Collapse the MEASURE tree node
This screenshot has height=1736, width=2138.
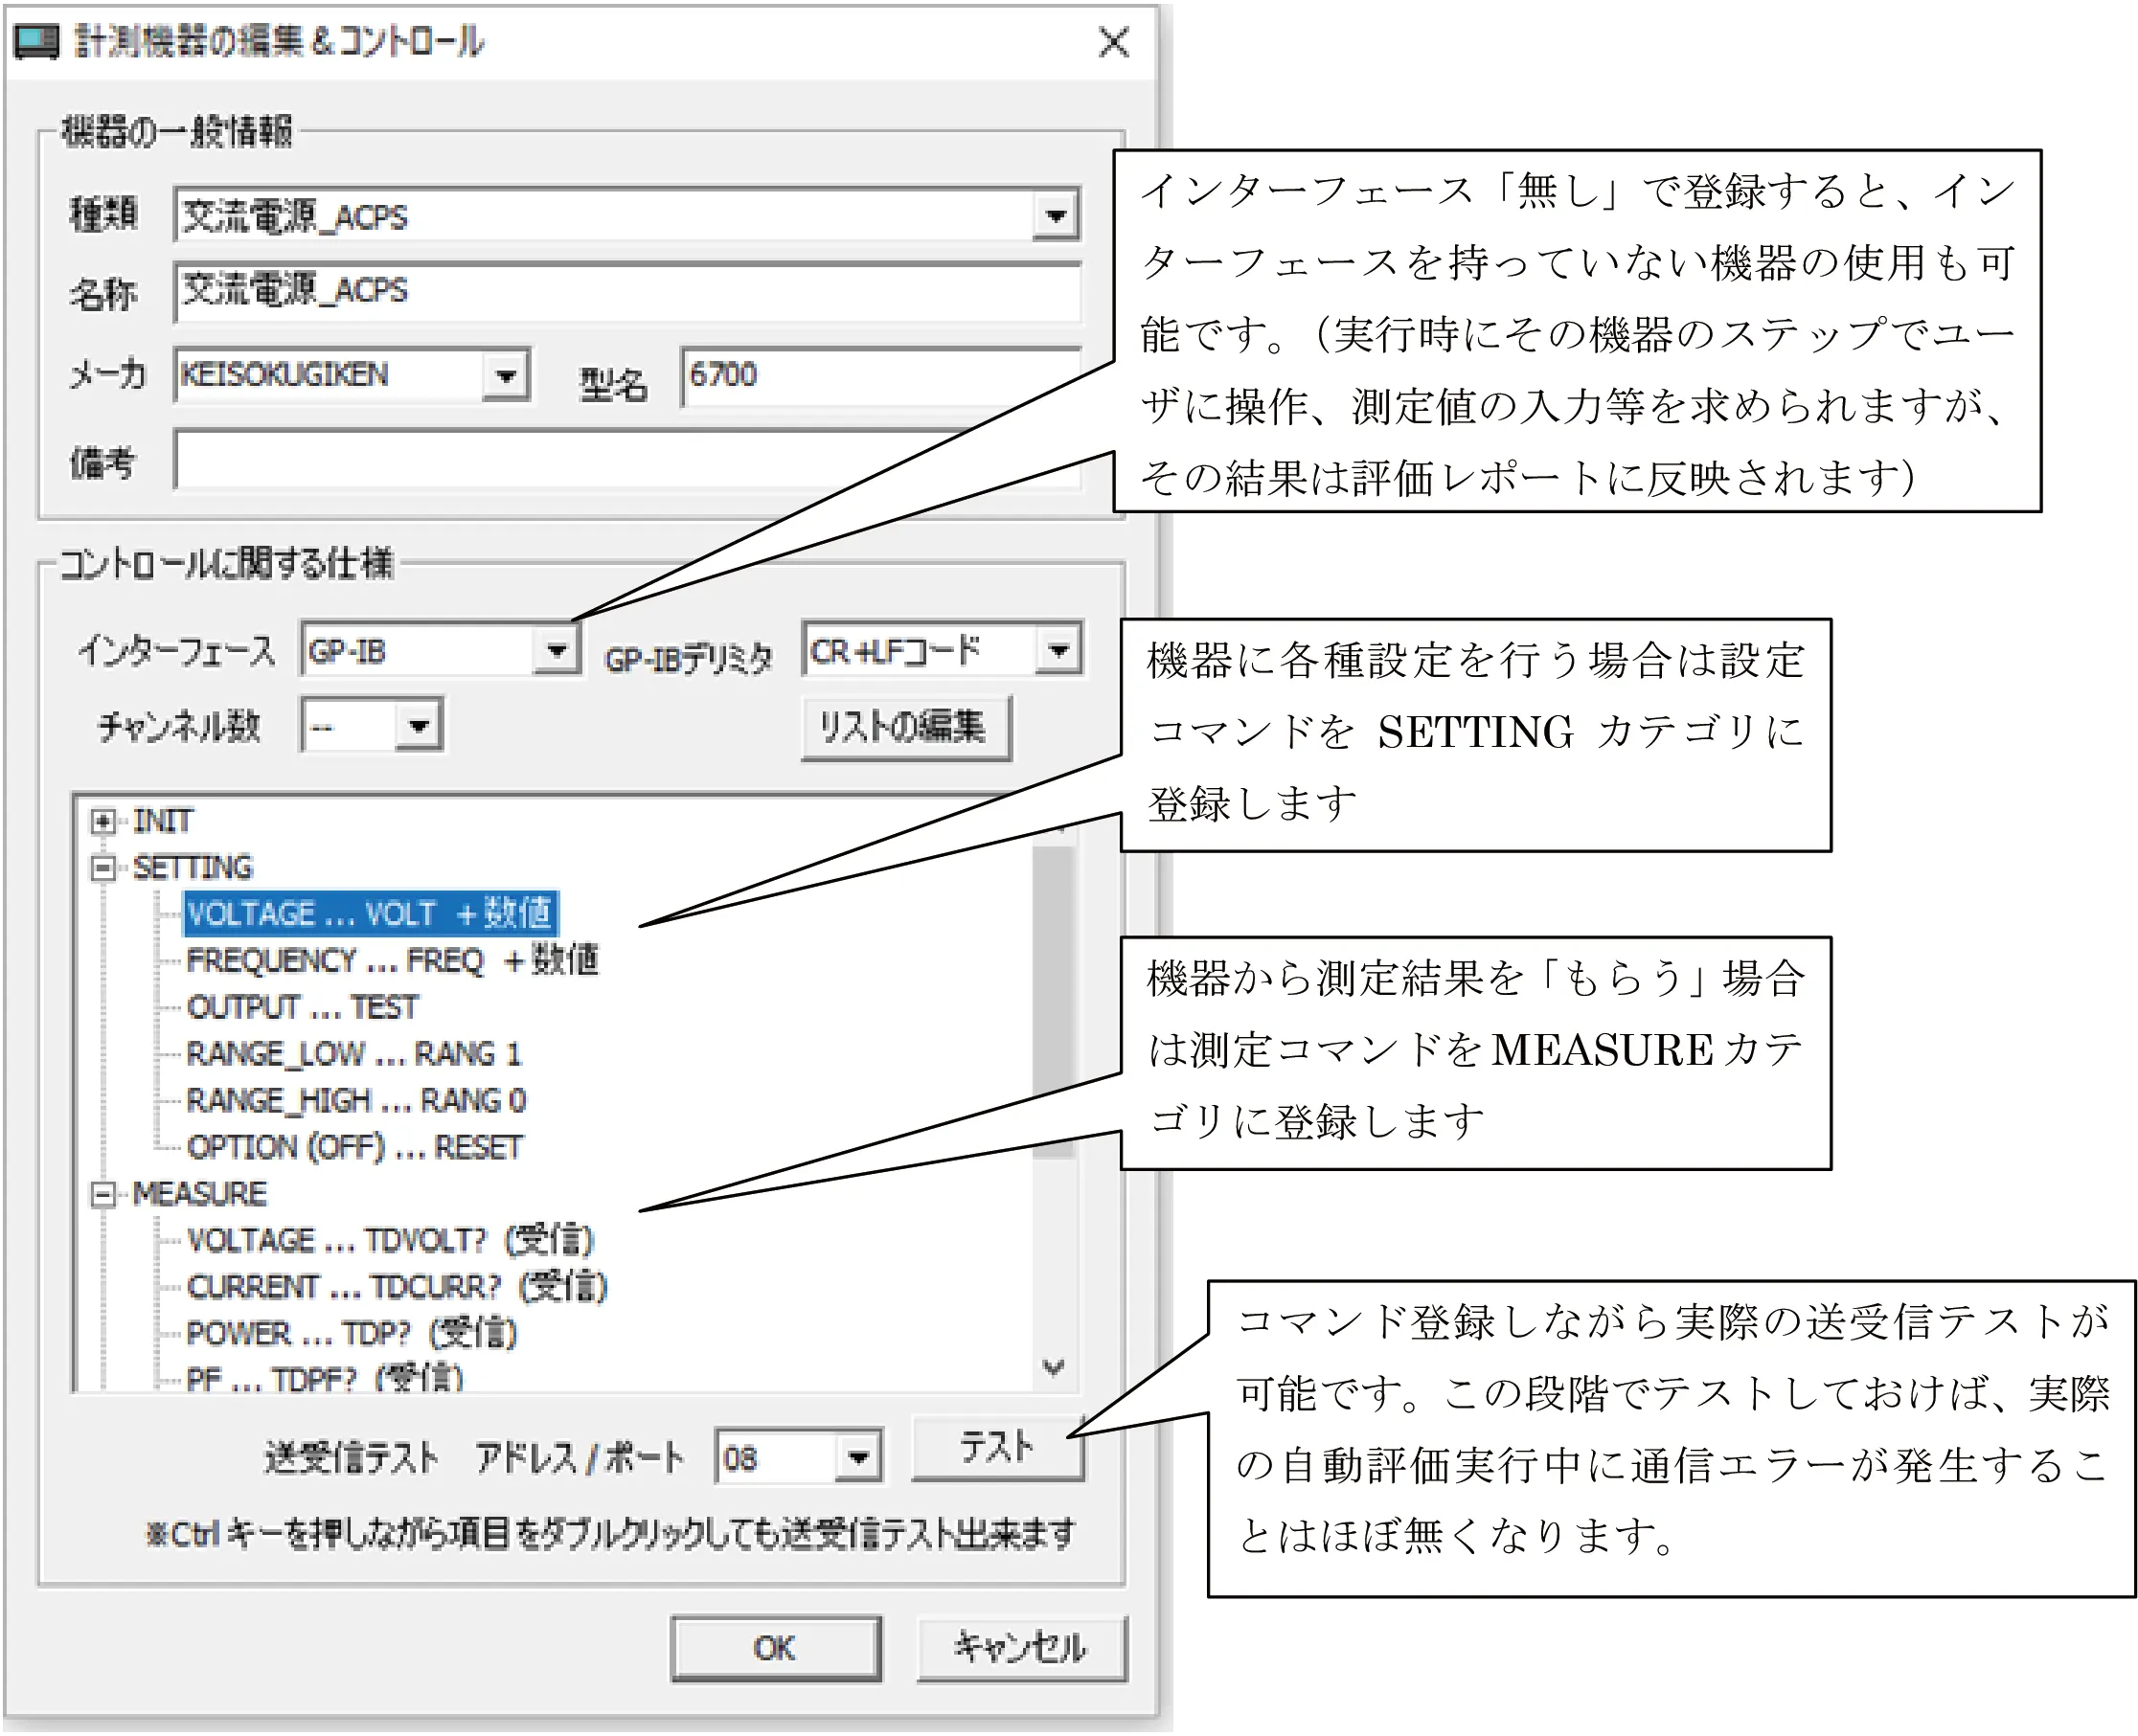coord(102,1194)
